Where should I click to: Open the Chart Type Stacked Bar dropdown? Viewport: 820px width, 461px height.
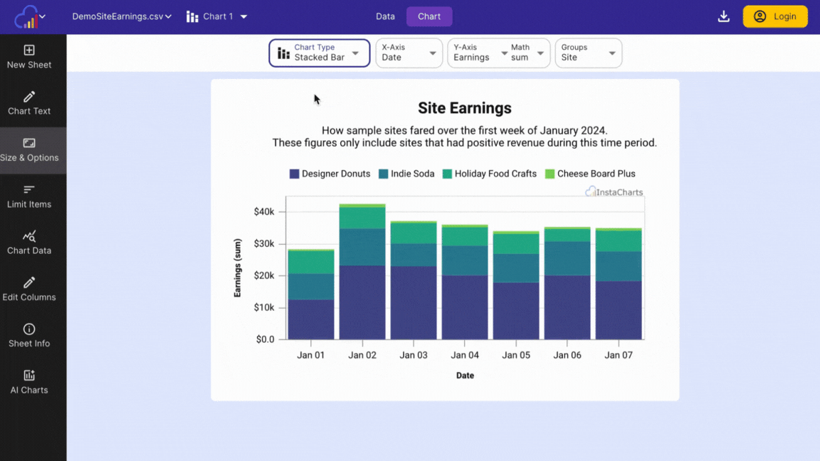point(320,53)
